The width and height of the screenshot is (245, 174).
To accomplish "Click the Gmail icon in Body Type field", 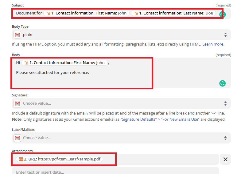I will click(18, 35).
